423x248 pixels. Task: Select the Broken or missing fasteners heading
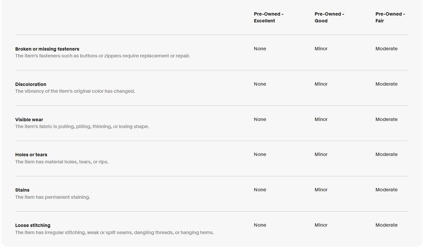(47, 49)
